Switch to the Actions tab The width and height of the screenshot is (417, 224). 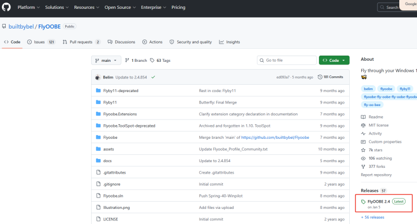[152, 42]
